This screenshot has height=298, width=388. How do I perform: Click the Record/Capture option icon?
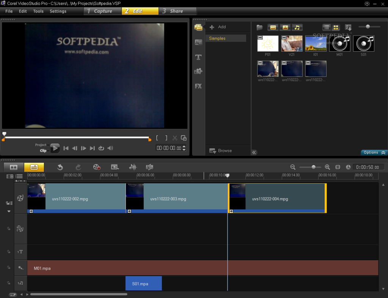coord(97,167)
